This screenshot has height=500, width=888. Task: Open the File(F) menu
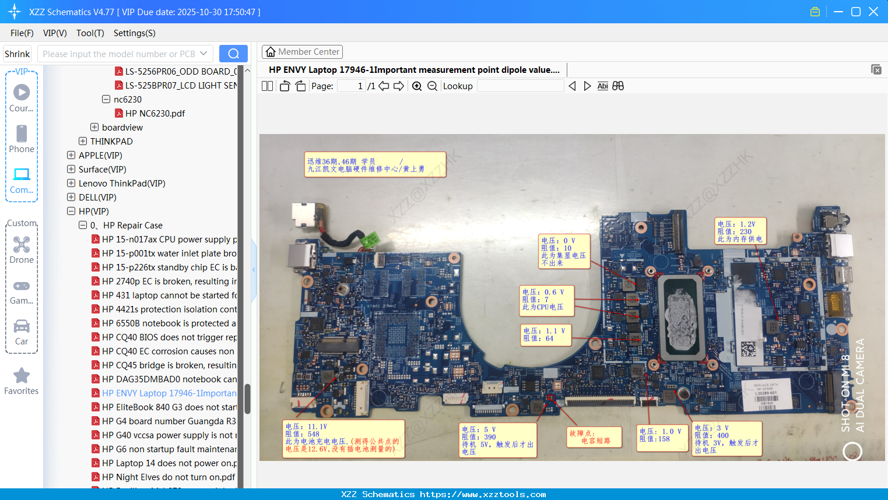[x=22, y=33]
